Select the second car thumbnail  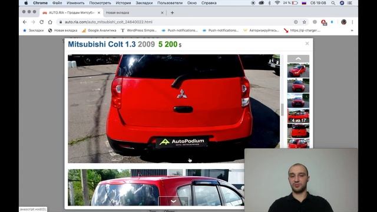(298, 85)
